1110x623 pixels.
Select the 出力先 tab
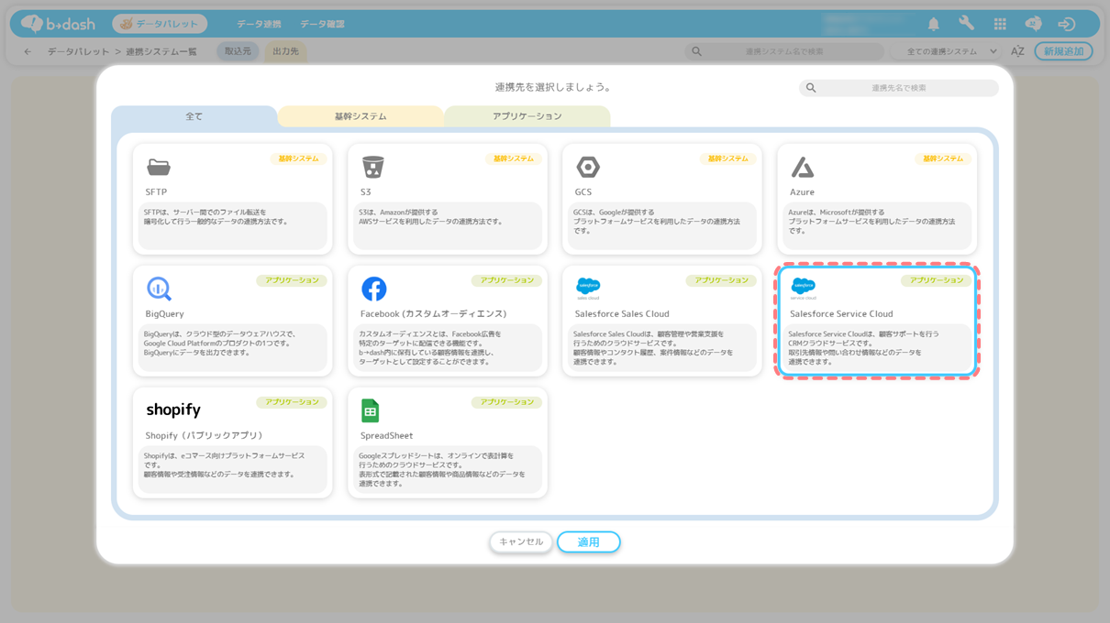pyautogui.click(x=285, y=51)
